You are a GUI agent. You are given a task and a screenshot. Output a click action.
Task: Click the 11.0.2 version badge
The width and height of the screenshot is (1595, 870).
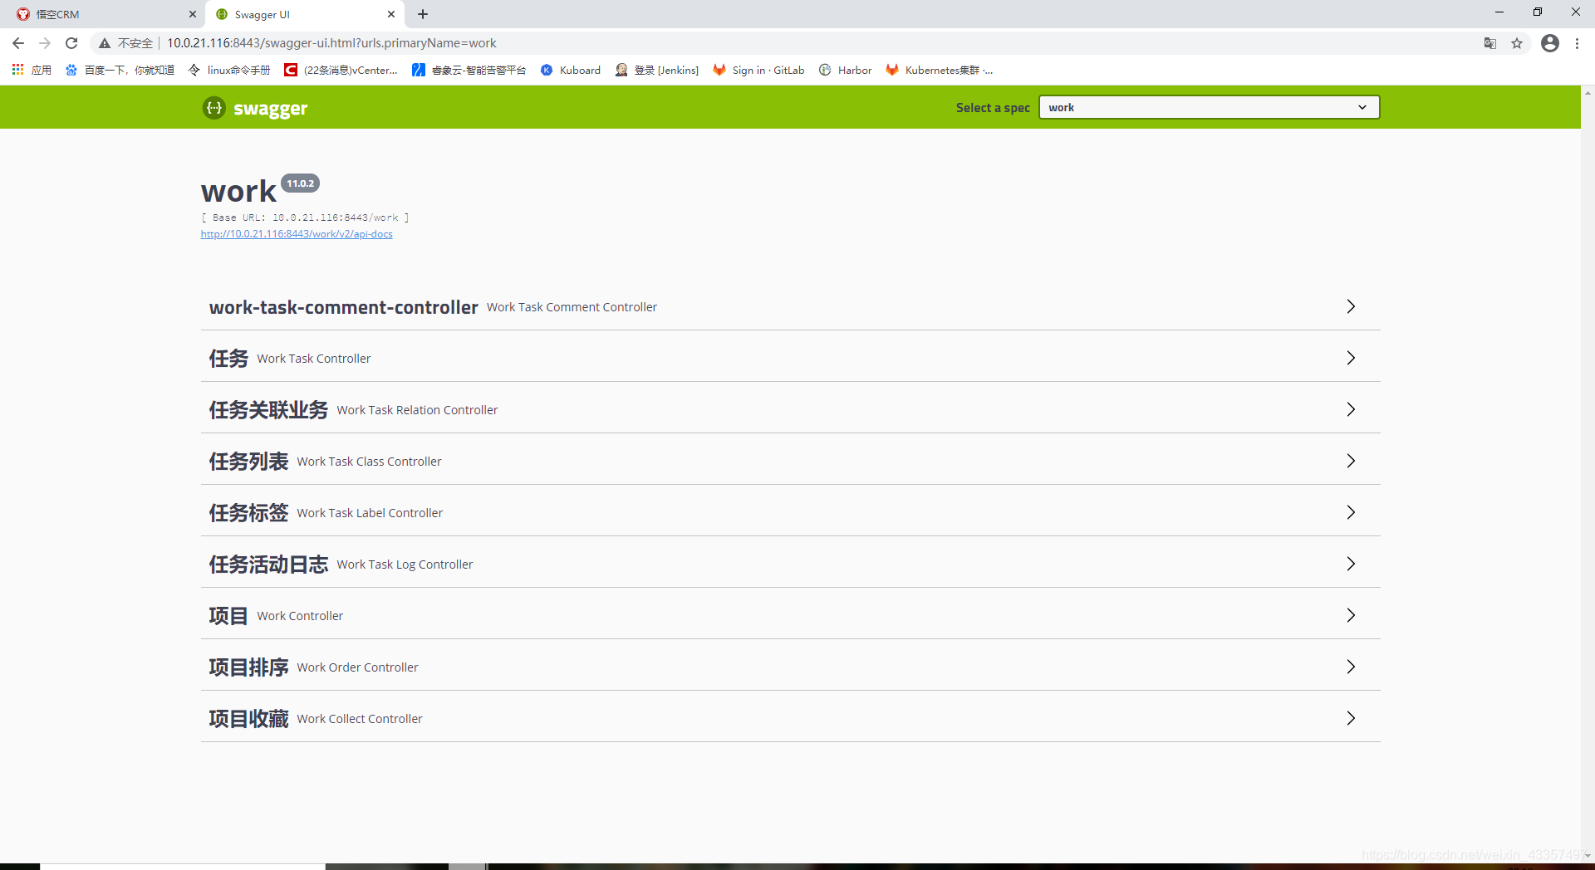point(300,183)
